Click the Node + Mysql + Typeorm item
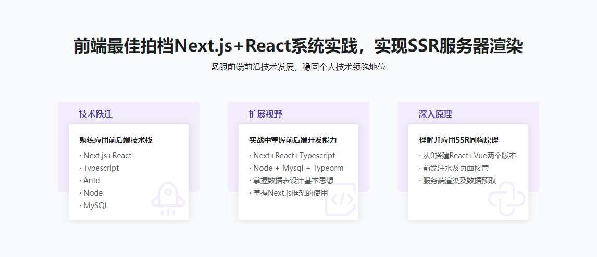The height and width of the screenshot is (257, 597). click(298, 168)
